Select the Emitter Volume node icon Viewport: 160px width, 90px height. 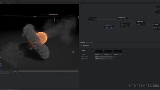click(137, 21)
